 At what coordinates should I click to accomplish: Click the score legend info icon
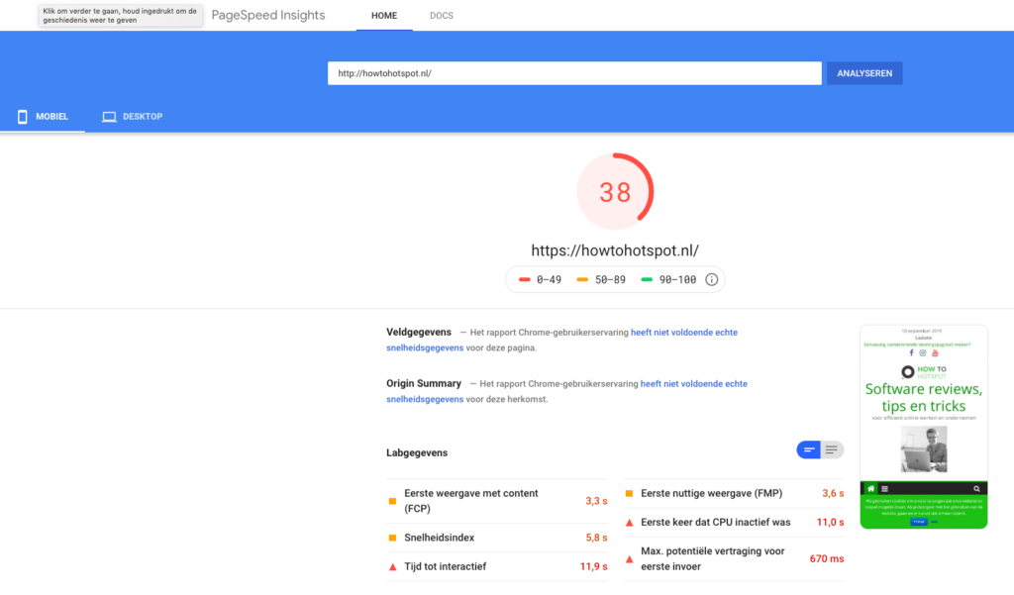point(711,280)
